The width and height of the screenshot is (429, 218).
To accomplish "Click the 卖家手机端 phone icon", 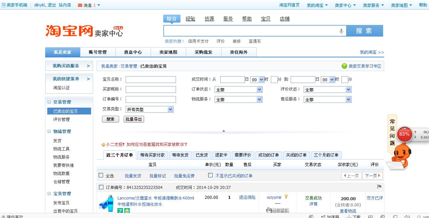I will (x=3, y=5).
